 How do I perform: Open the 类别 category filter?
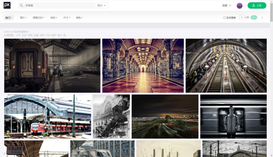pos(54,18)
